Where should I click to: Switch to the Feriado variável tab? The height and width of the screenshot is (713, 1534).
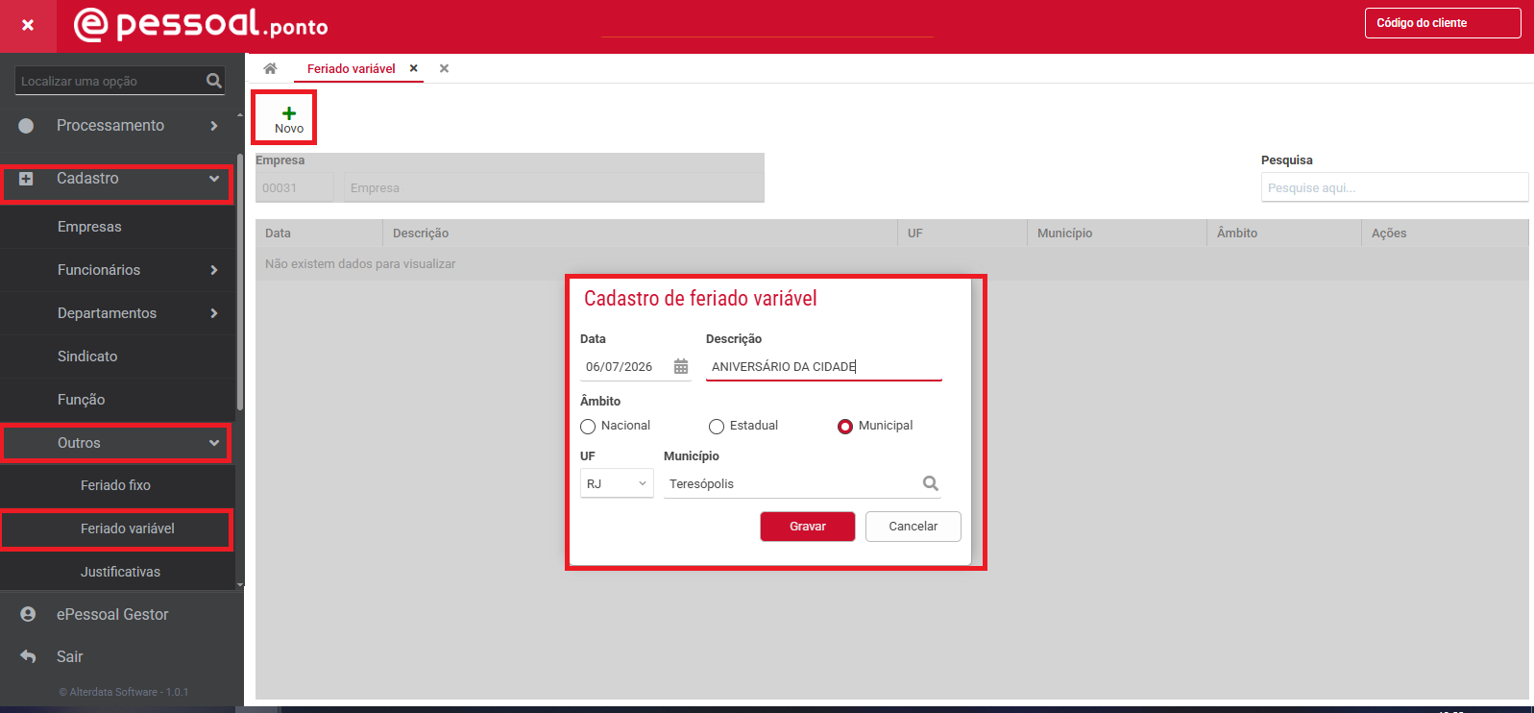click(x=352, y=68)
